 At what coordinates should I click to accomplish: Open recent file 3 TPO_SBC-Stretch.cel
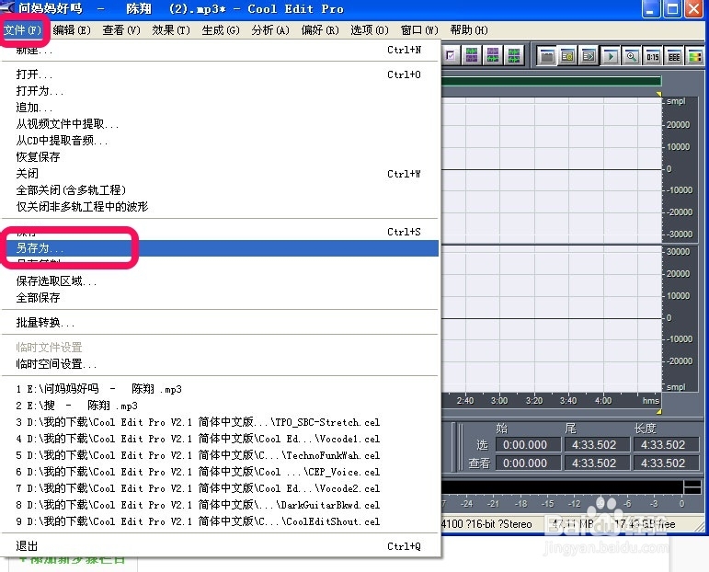[220, 422]
